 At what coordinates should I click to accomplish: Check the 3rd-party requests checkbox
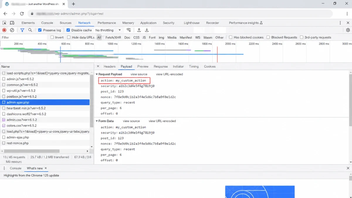(x=302, y=37)
